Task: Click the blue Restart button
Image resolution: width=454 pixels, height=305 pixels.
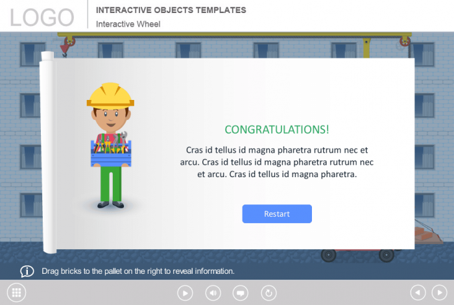Action: 277,214
